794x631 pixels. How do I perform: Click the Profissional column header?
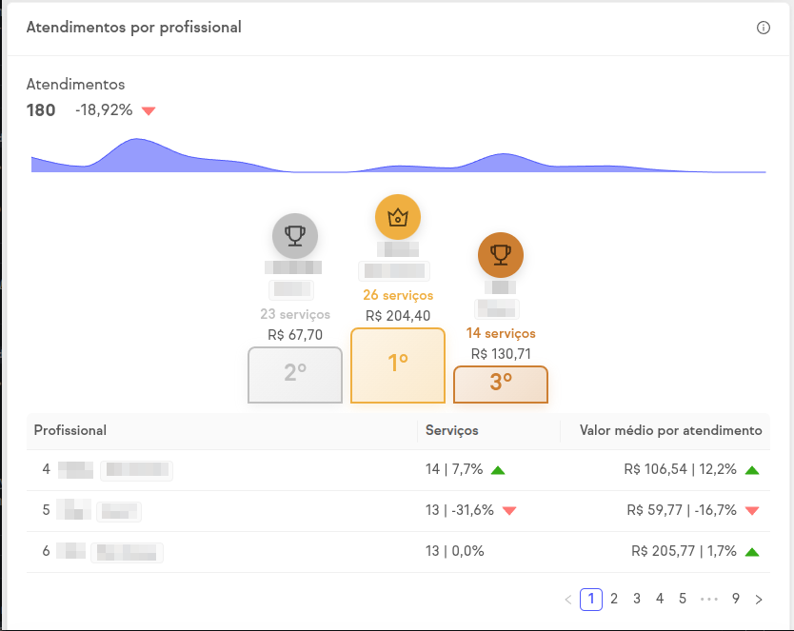click(70, 430)
